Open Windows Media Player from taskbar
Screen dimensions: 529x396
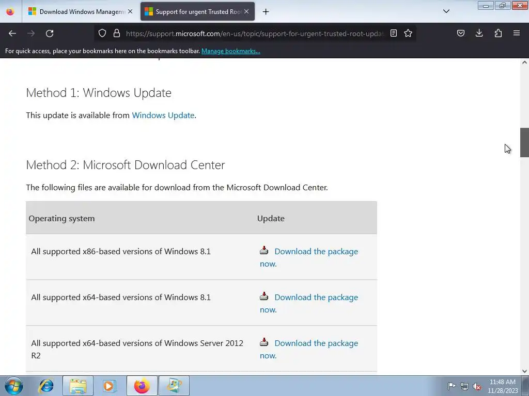pyautogui.click(x=110, y=386)
